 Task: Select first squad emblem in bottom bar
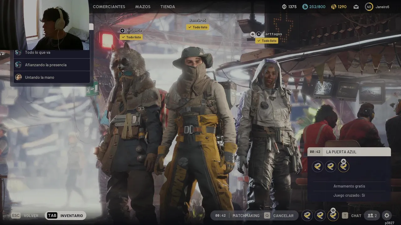click(x=307, y=215)
